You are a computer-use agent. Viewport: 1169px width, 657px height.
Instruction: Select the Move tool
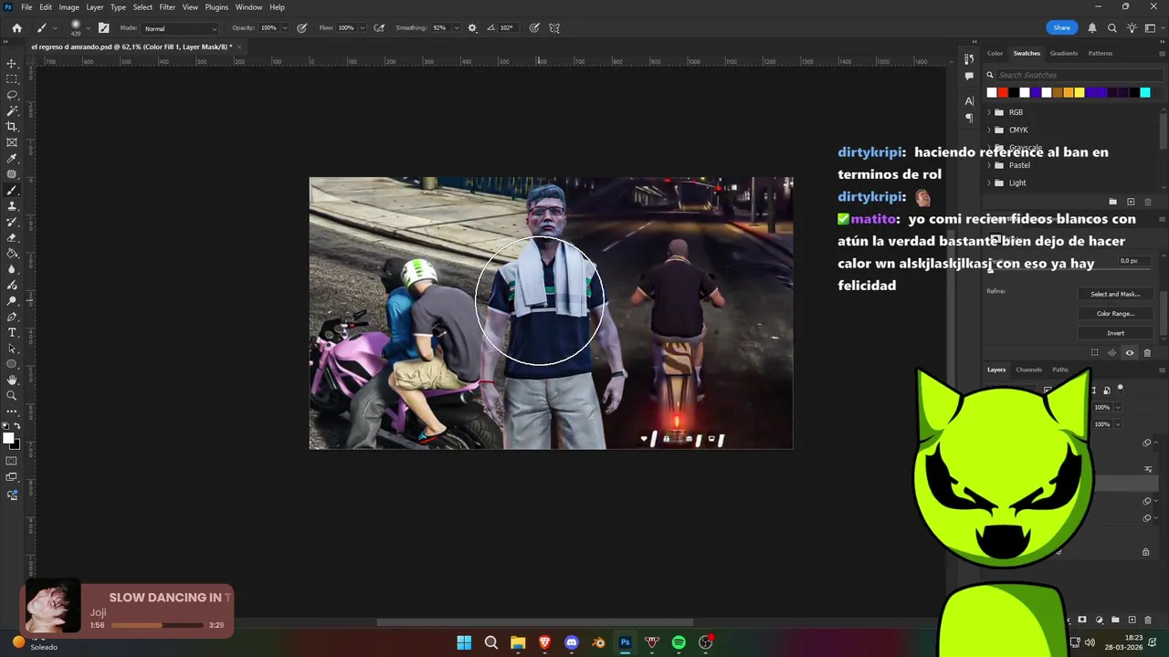(x=12, y=64)
